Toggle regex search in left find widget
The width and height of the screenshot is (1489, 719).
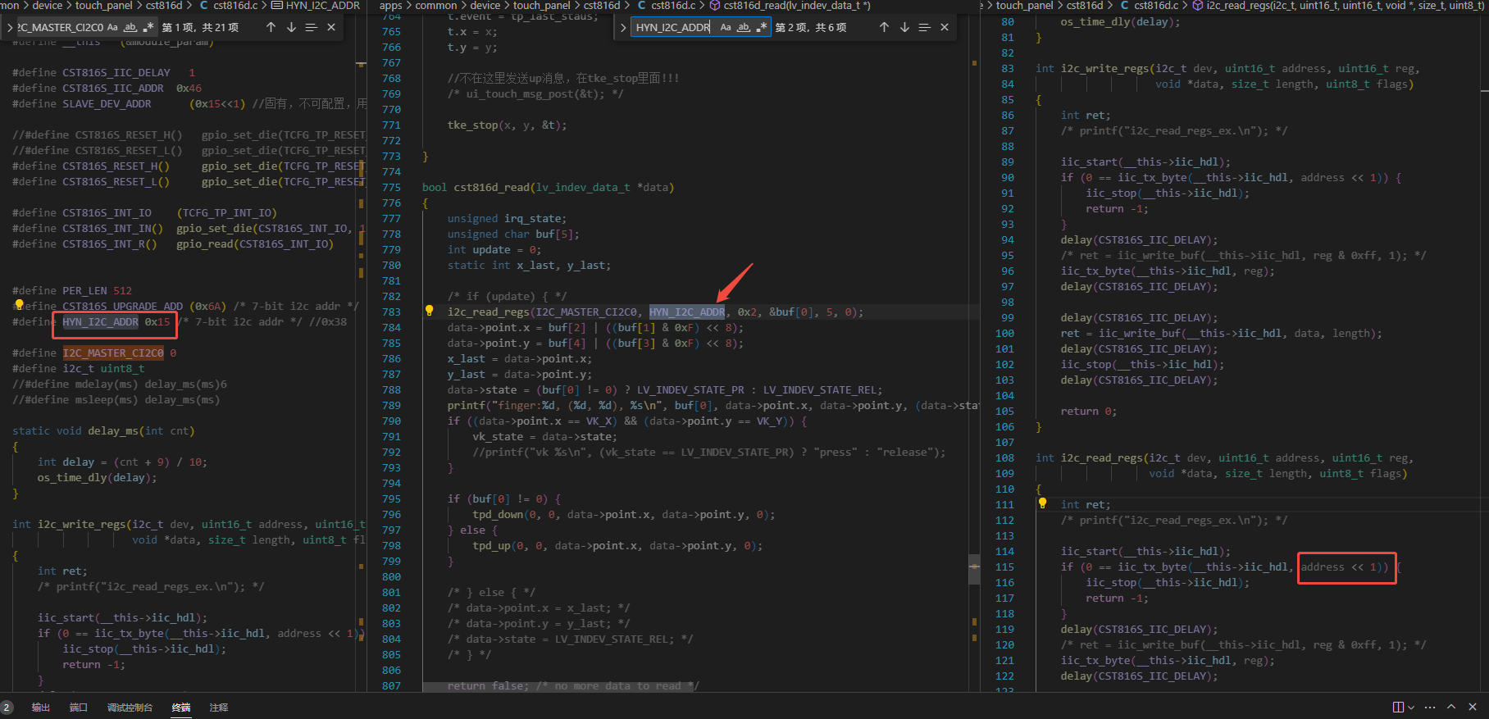click(148, 27)
